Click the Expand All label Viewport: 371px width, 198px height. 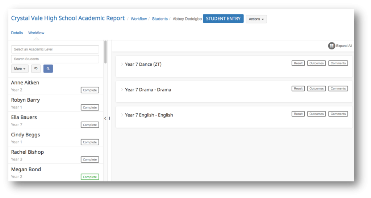coord(344,46)
